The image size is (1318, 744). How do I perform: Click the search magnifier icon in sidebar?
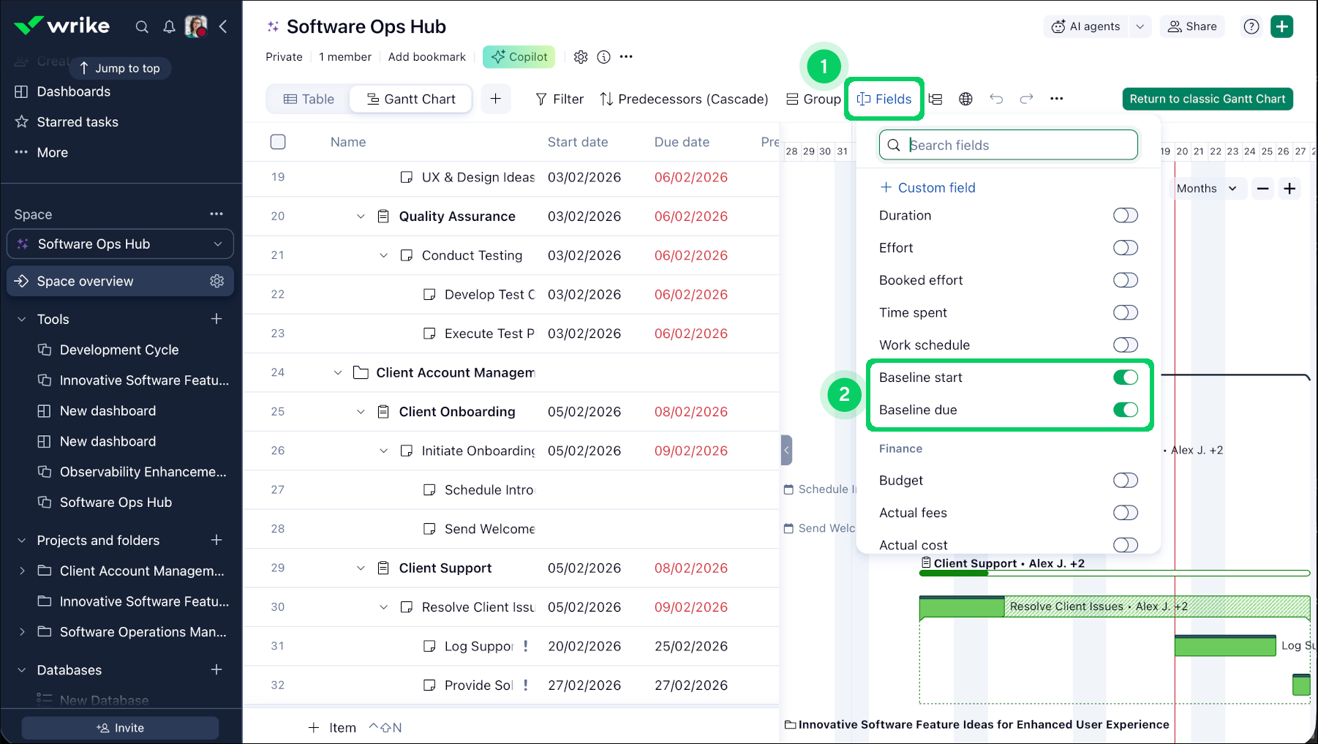click(x=142, y=27)
